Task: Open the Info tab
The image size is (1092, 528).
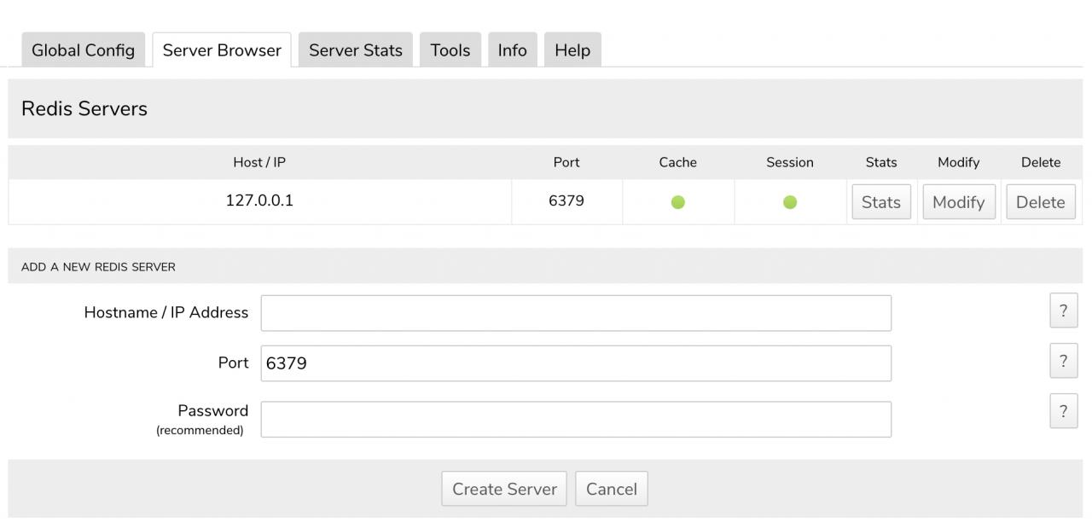Action: pyautogui.click(x=512, y=50)
